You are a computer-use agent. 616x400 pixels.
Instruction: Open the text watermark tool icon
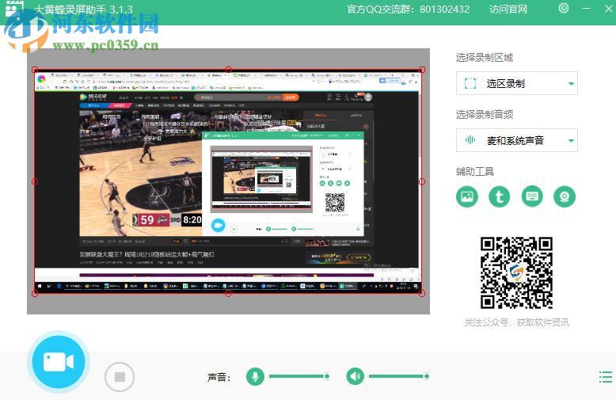coord(500,196)
